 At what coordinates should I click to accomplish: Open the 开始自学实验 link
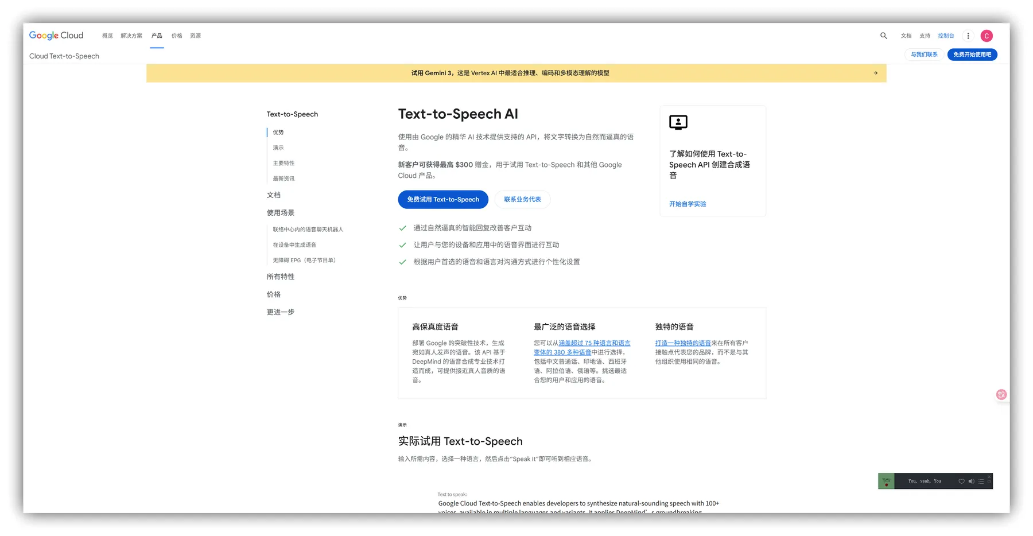point(688,204)
